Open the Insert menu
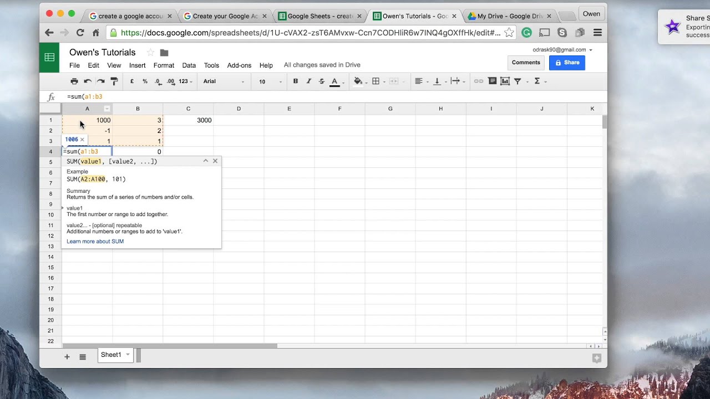Screen dimensions: 710x399 [x=138, y=65]
